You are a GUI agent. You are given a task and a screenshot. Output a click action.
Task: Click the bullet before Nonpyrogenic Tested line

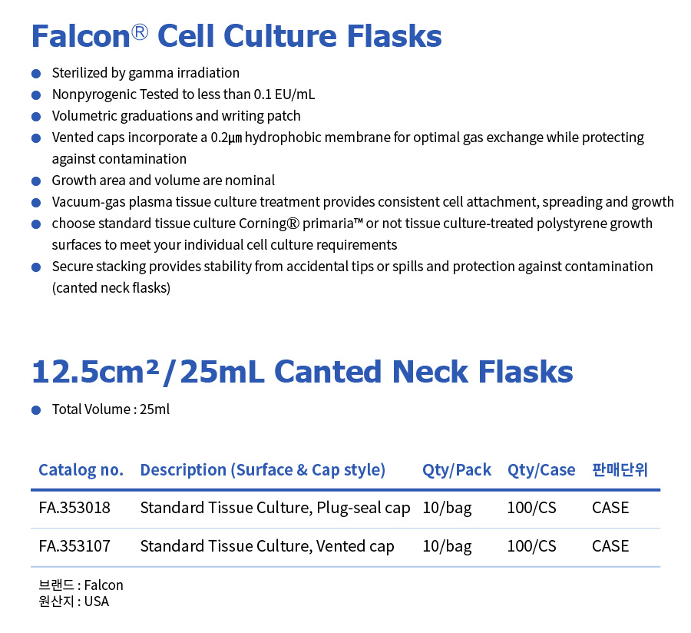tap(36, 95)
